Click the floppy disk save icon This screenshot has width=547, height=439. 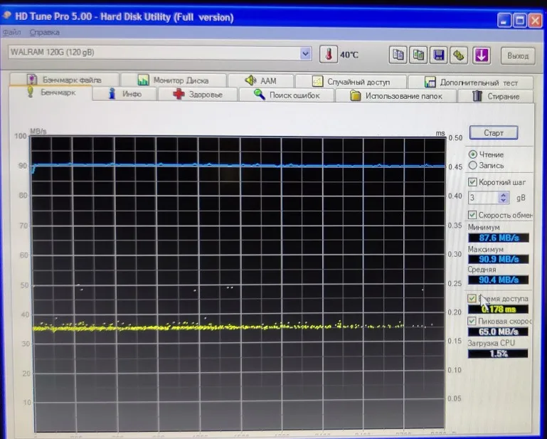pos(439,55)
